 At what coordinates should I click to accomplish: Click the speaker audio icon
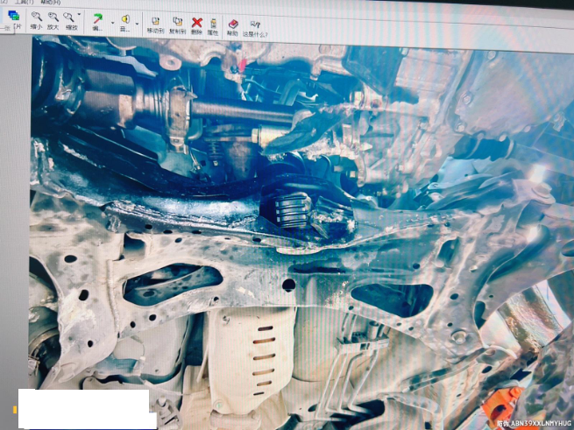click(125, 19)
